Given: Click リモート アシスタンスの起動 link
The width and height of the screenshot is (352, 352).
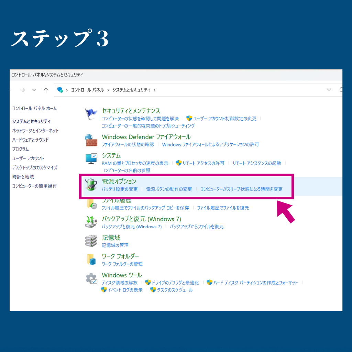Looking at the screenshot, I should pyautogui.click(x=256, y=163).
